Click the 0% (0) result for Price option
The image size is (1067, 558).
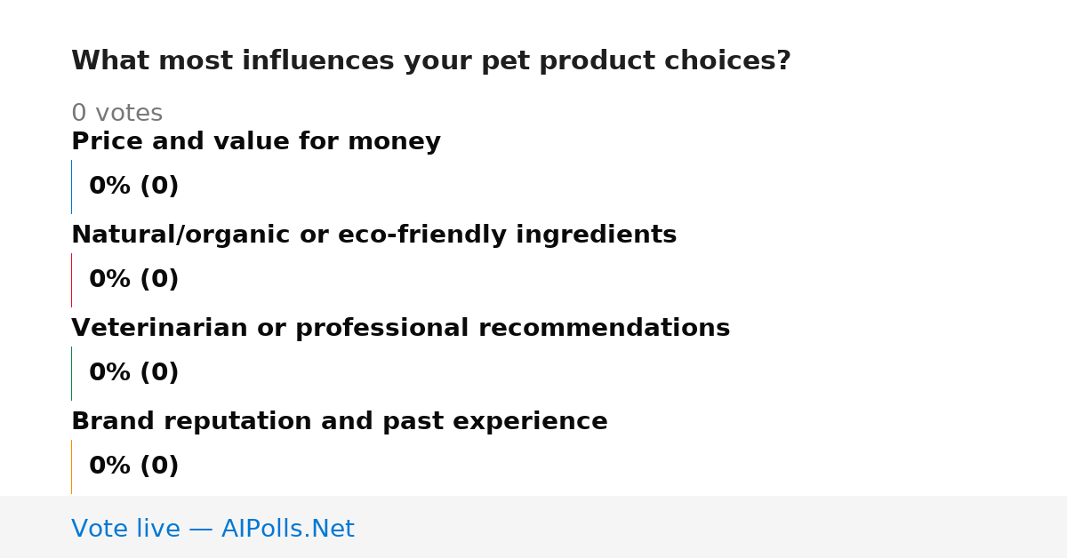[x=134, y=187]
